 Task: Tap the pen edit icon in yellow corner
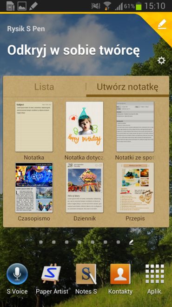click(162, 24)
